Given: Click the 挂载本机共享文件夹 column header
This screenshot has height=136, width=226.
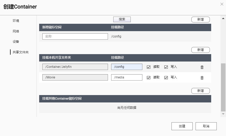Looking at the screenshot, I should click(57, 58).
